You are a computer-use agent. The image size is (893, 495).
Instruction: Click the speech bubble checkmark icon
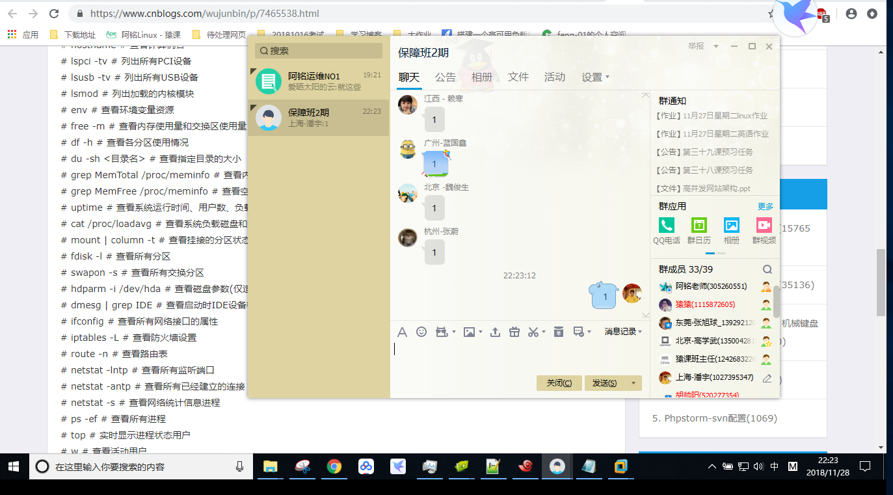click(x=578, y=332)
